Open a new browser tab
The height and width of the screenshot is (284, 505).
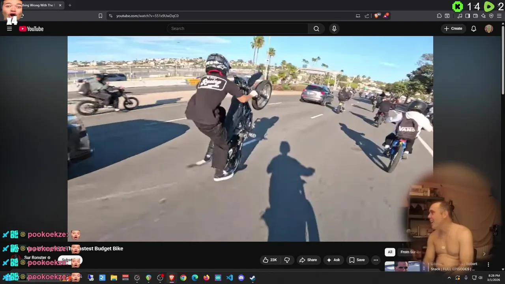70,5
